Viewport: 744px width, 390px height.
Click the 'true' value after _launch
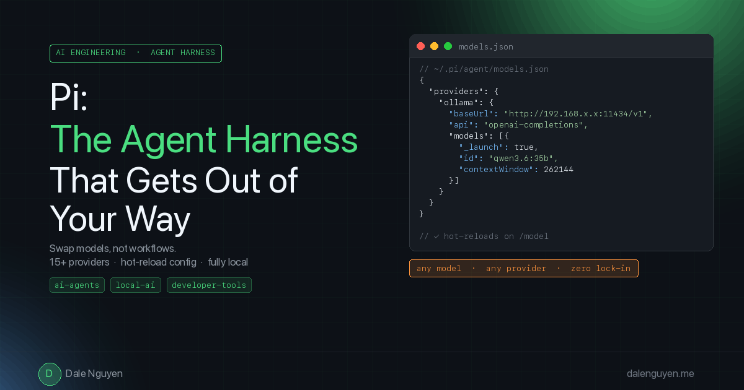[524, 147]
